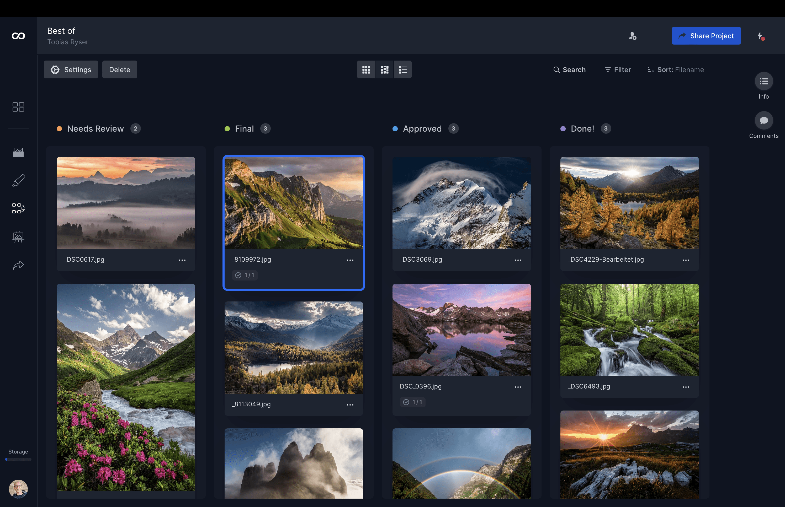The height and width of the screenshot is (507, 785).
Task: Click the _DSC0617.jpg filename
Action: click(84, 260)
